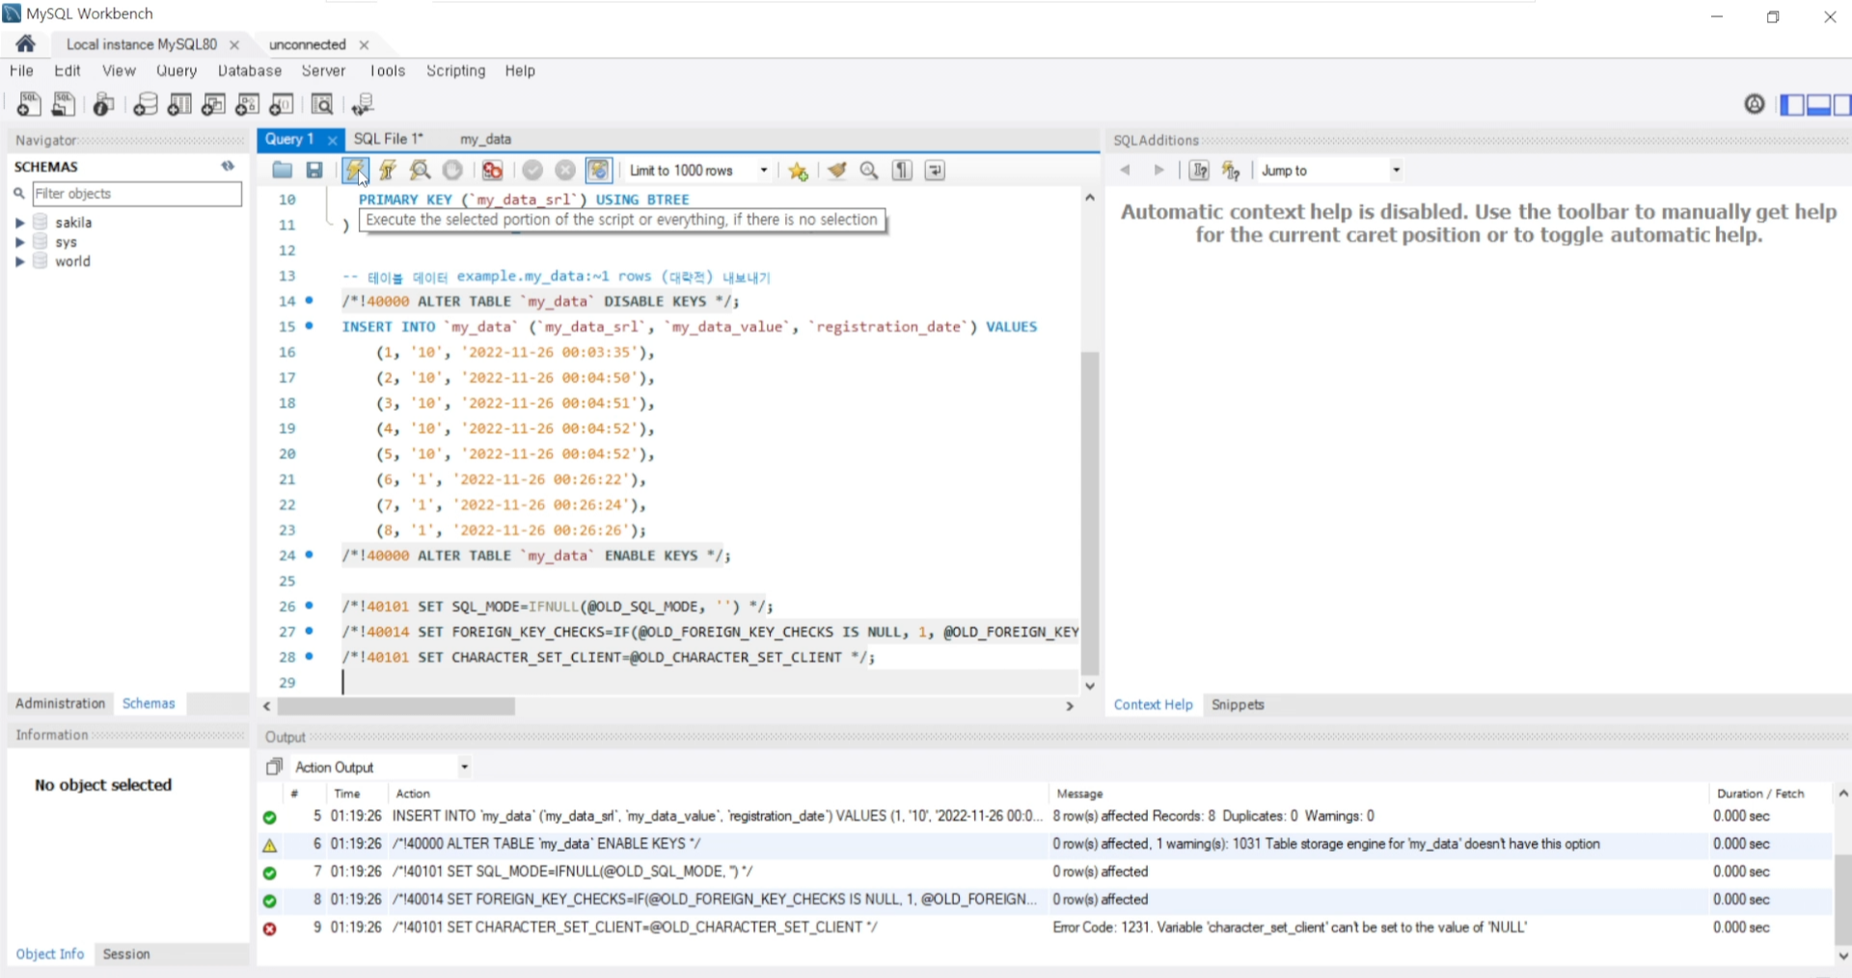Save the script to a file
1852x978 pixels.
pyautogui.click(x=314, y=171)
